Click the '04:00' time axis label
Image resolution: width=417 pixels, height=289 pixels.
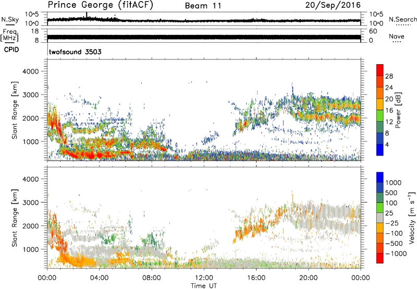(100, 278)
